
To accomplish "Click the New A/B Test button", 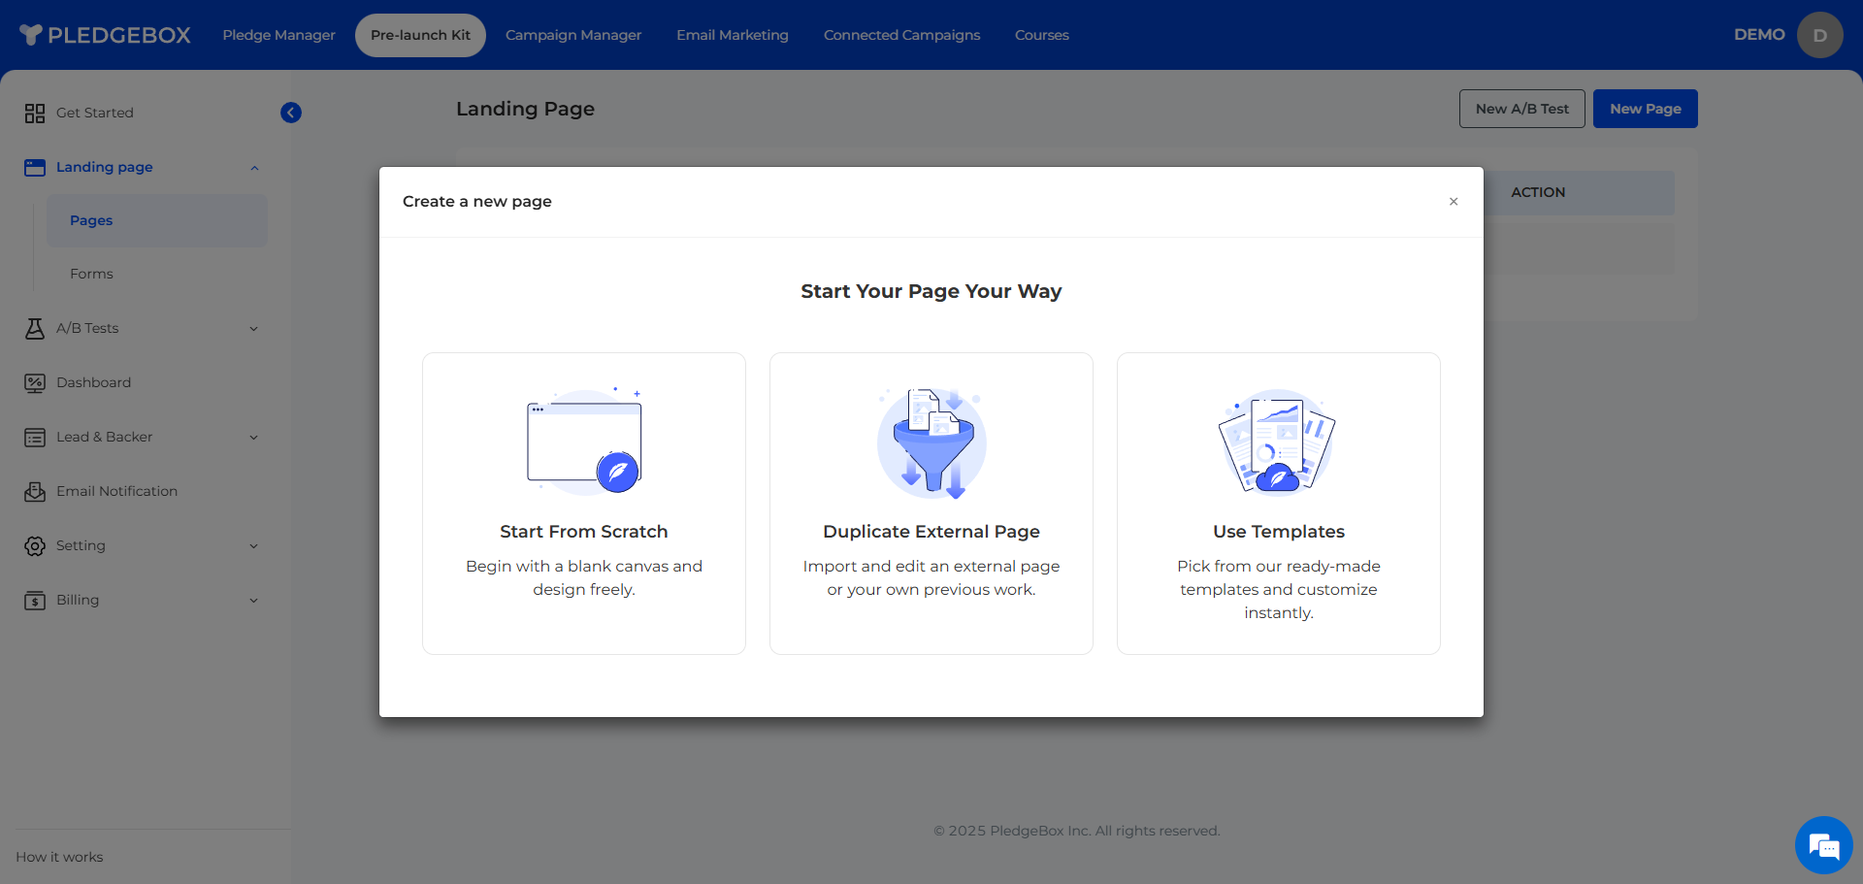I will point(1521,109).
